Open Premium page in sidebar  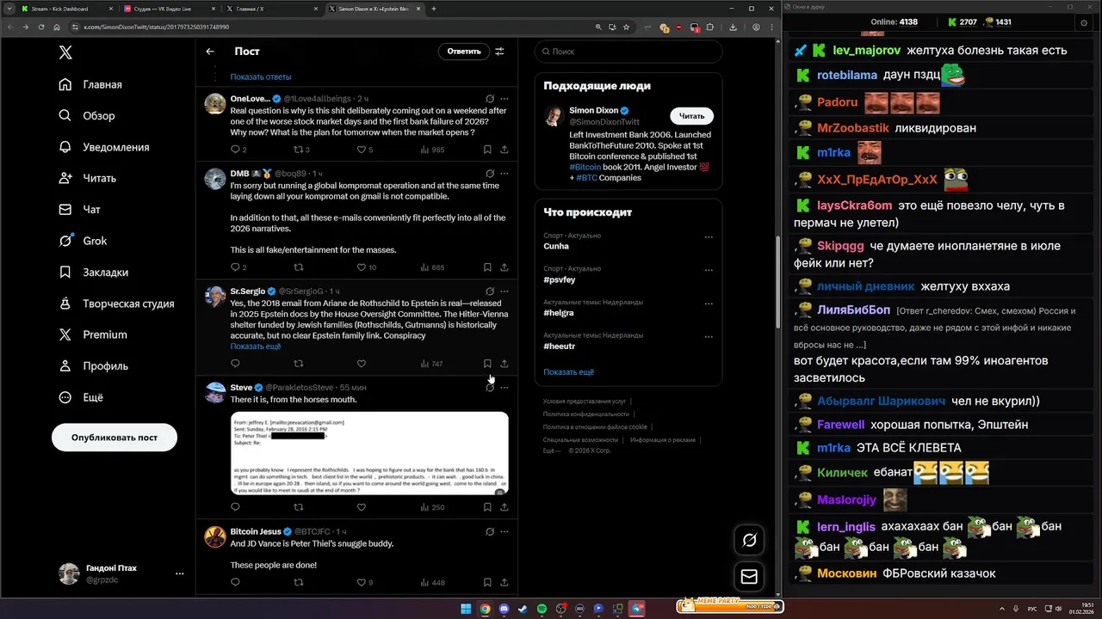(x=93, y=334)
